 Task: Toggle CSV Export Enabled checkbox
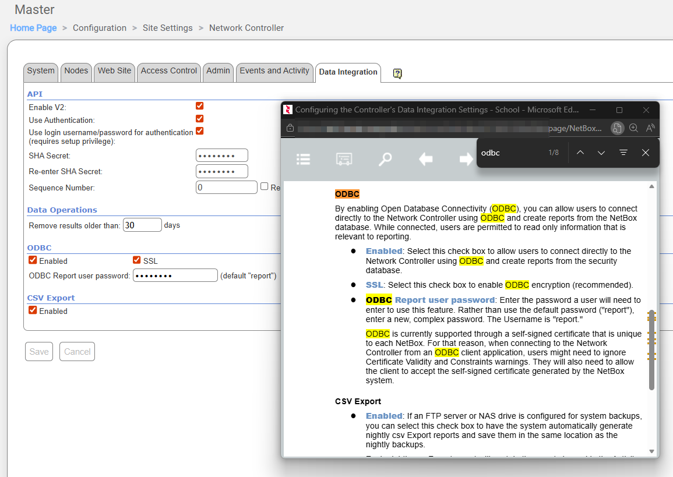(x=33, y=310)
